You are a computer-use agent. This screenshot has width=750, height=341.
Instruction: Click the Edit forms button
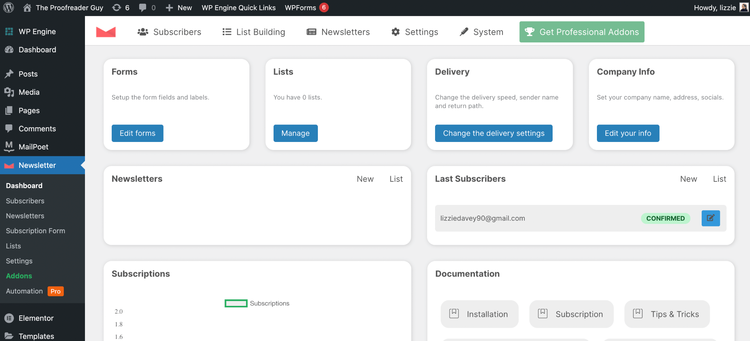pos(137,133)
